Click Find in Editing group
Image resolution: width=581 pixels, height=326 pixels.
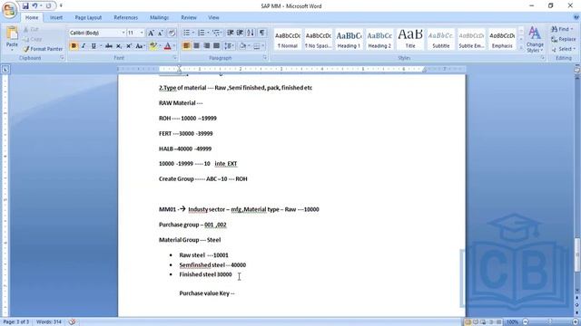click(562, 29)
